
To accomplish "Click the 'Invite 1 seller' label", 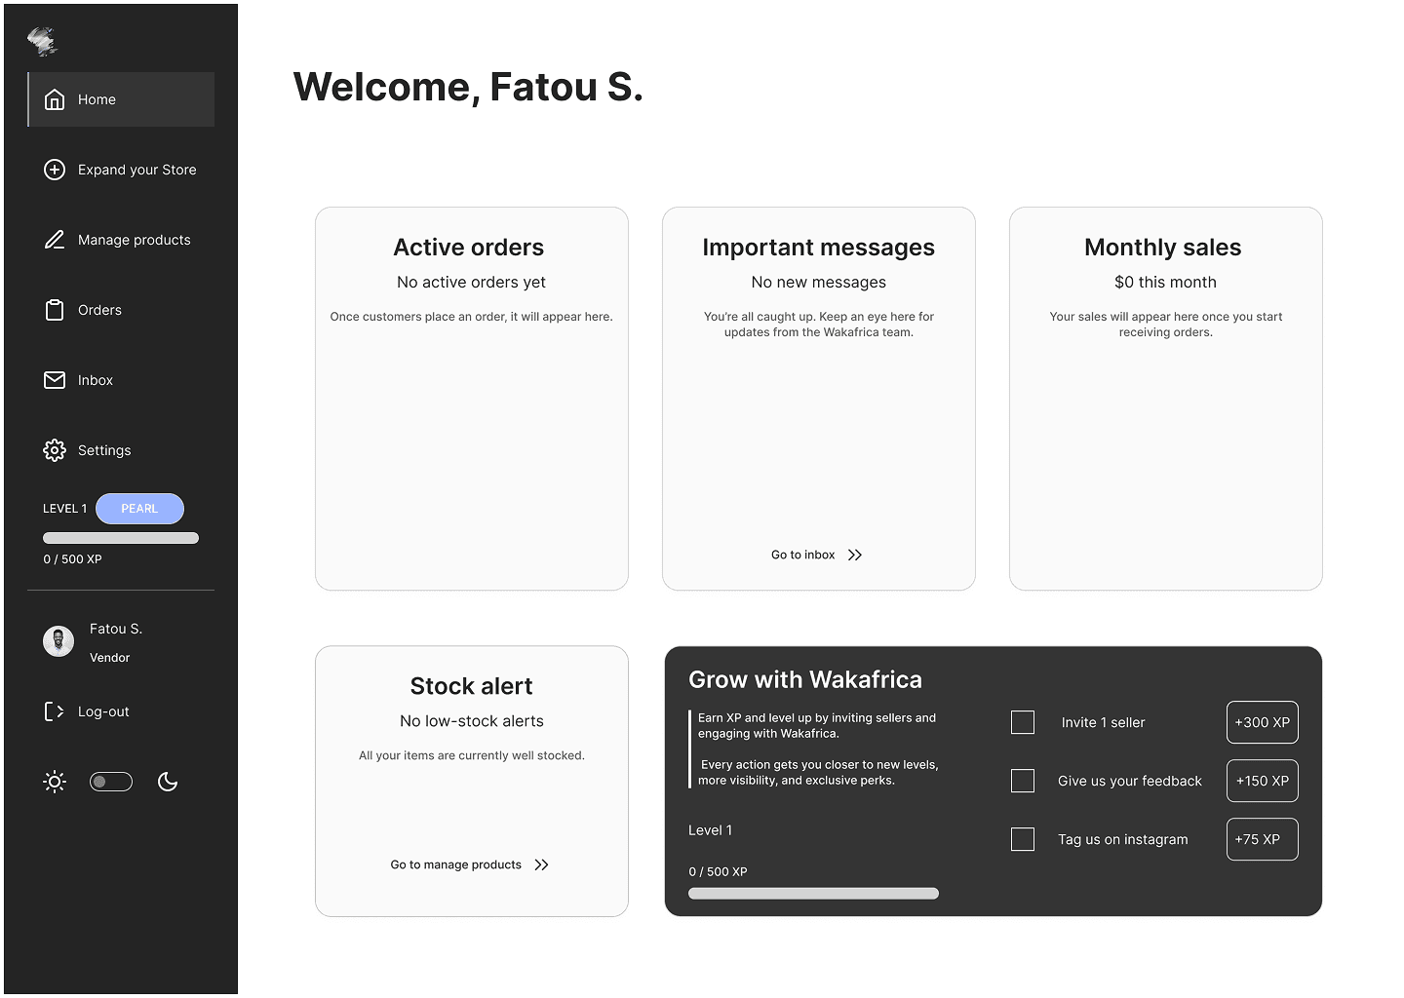I will tap(1104, 722).
